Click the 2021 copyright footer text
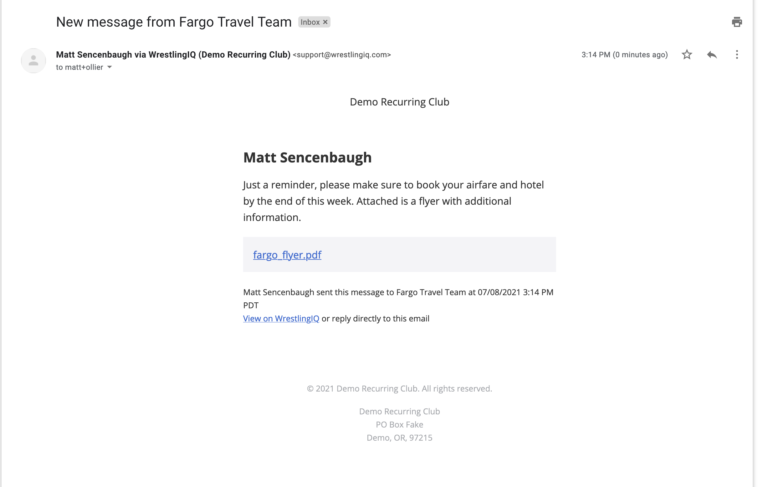Image resolution: width=758 pixels, height=487 pixels. click(x=399, y=388)
